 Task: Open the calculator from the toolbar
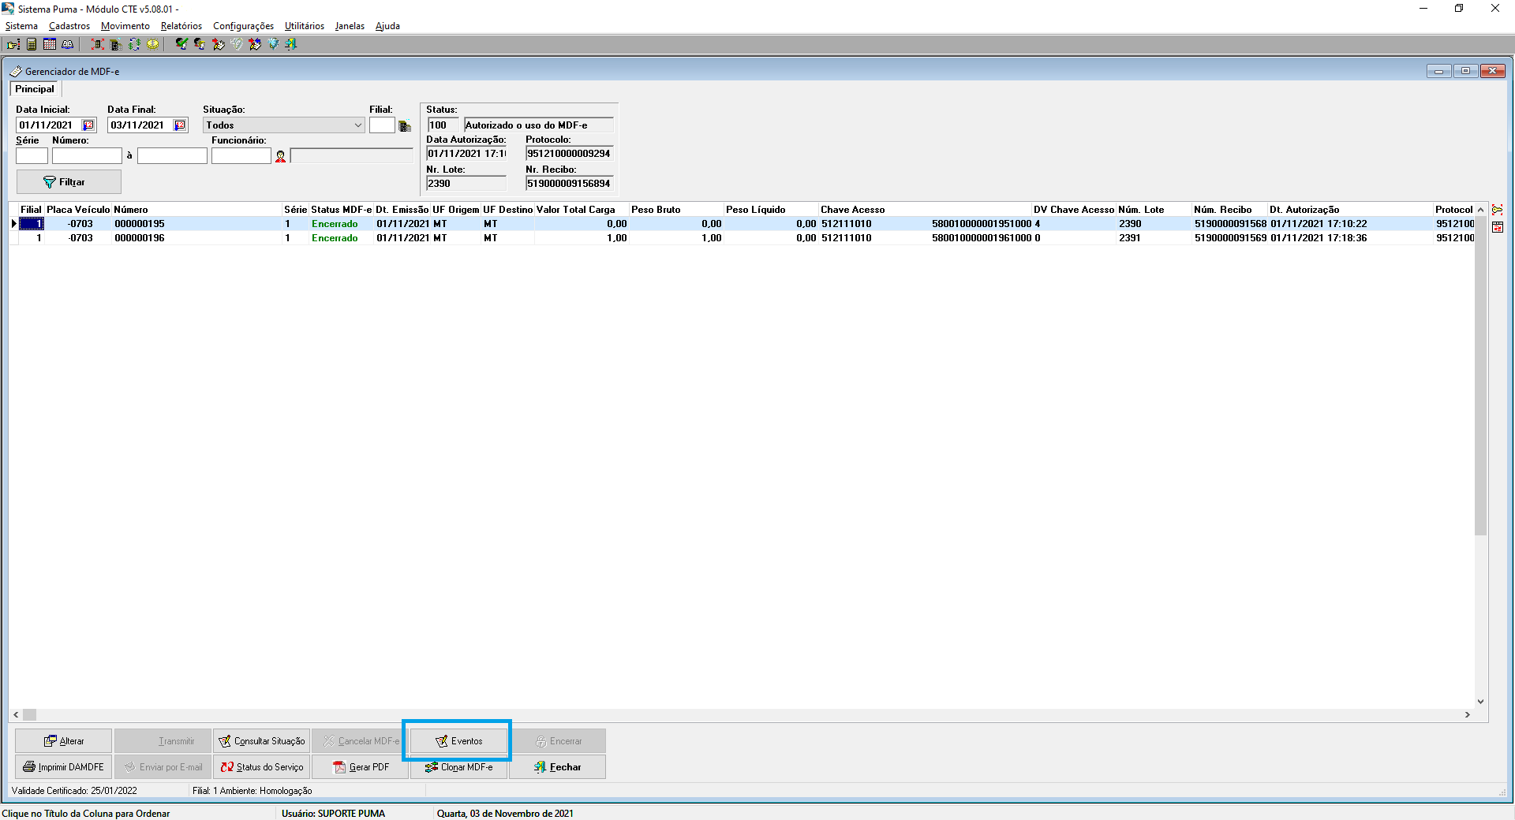[x=32, y=44]
